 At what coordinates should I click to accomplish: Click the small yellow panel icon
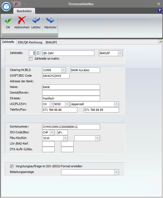coord(160,42)
